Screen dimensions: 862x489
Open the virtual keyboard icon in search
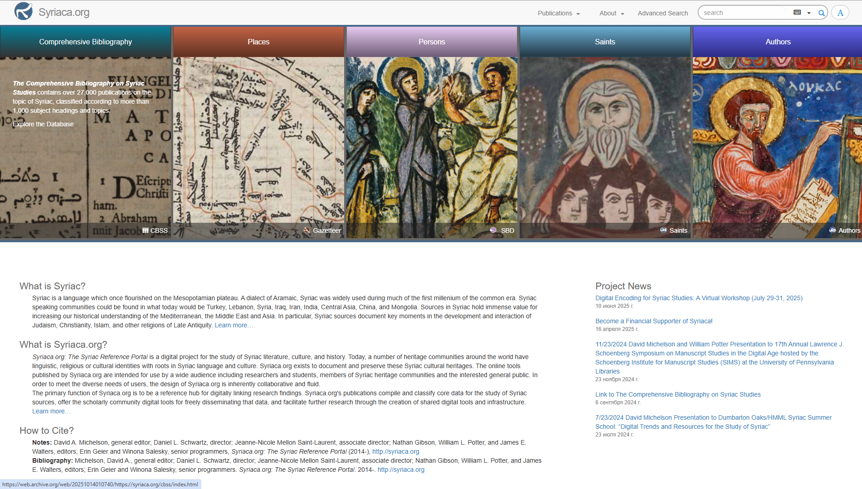pyautogui.click(x=797, y=13)
